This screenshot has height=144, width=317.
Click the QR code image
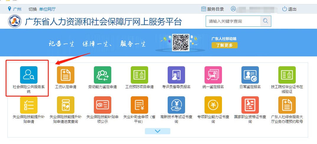click(x=180, y=43)
